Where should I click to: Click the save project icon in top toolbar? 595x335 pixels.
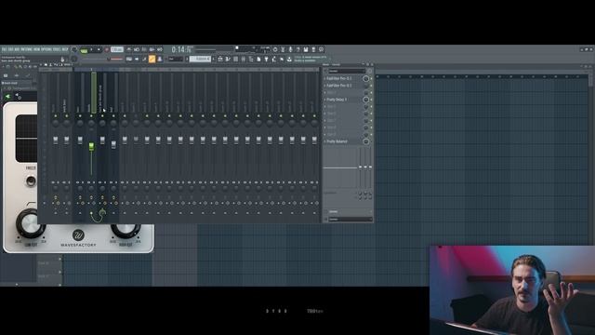306,49
